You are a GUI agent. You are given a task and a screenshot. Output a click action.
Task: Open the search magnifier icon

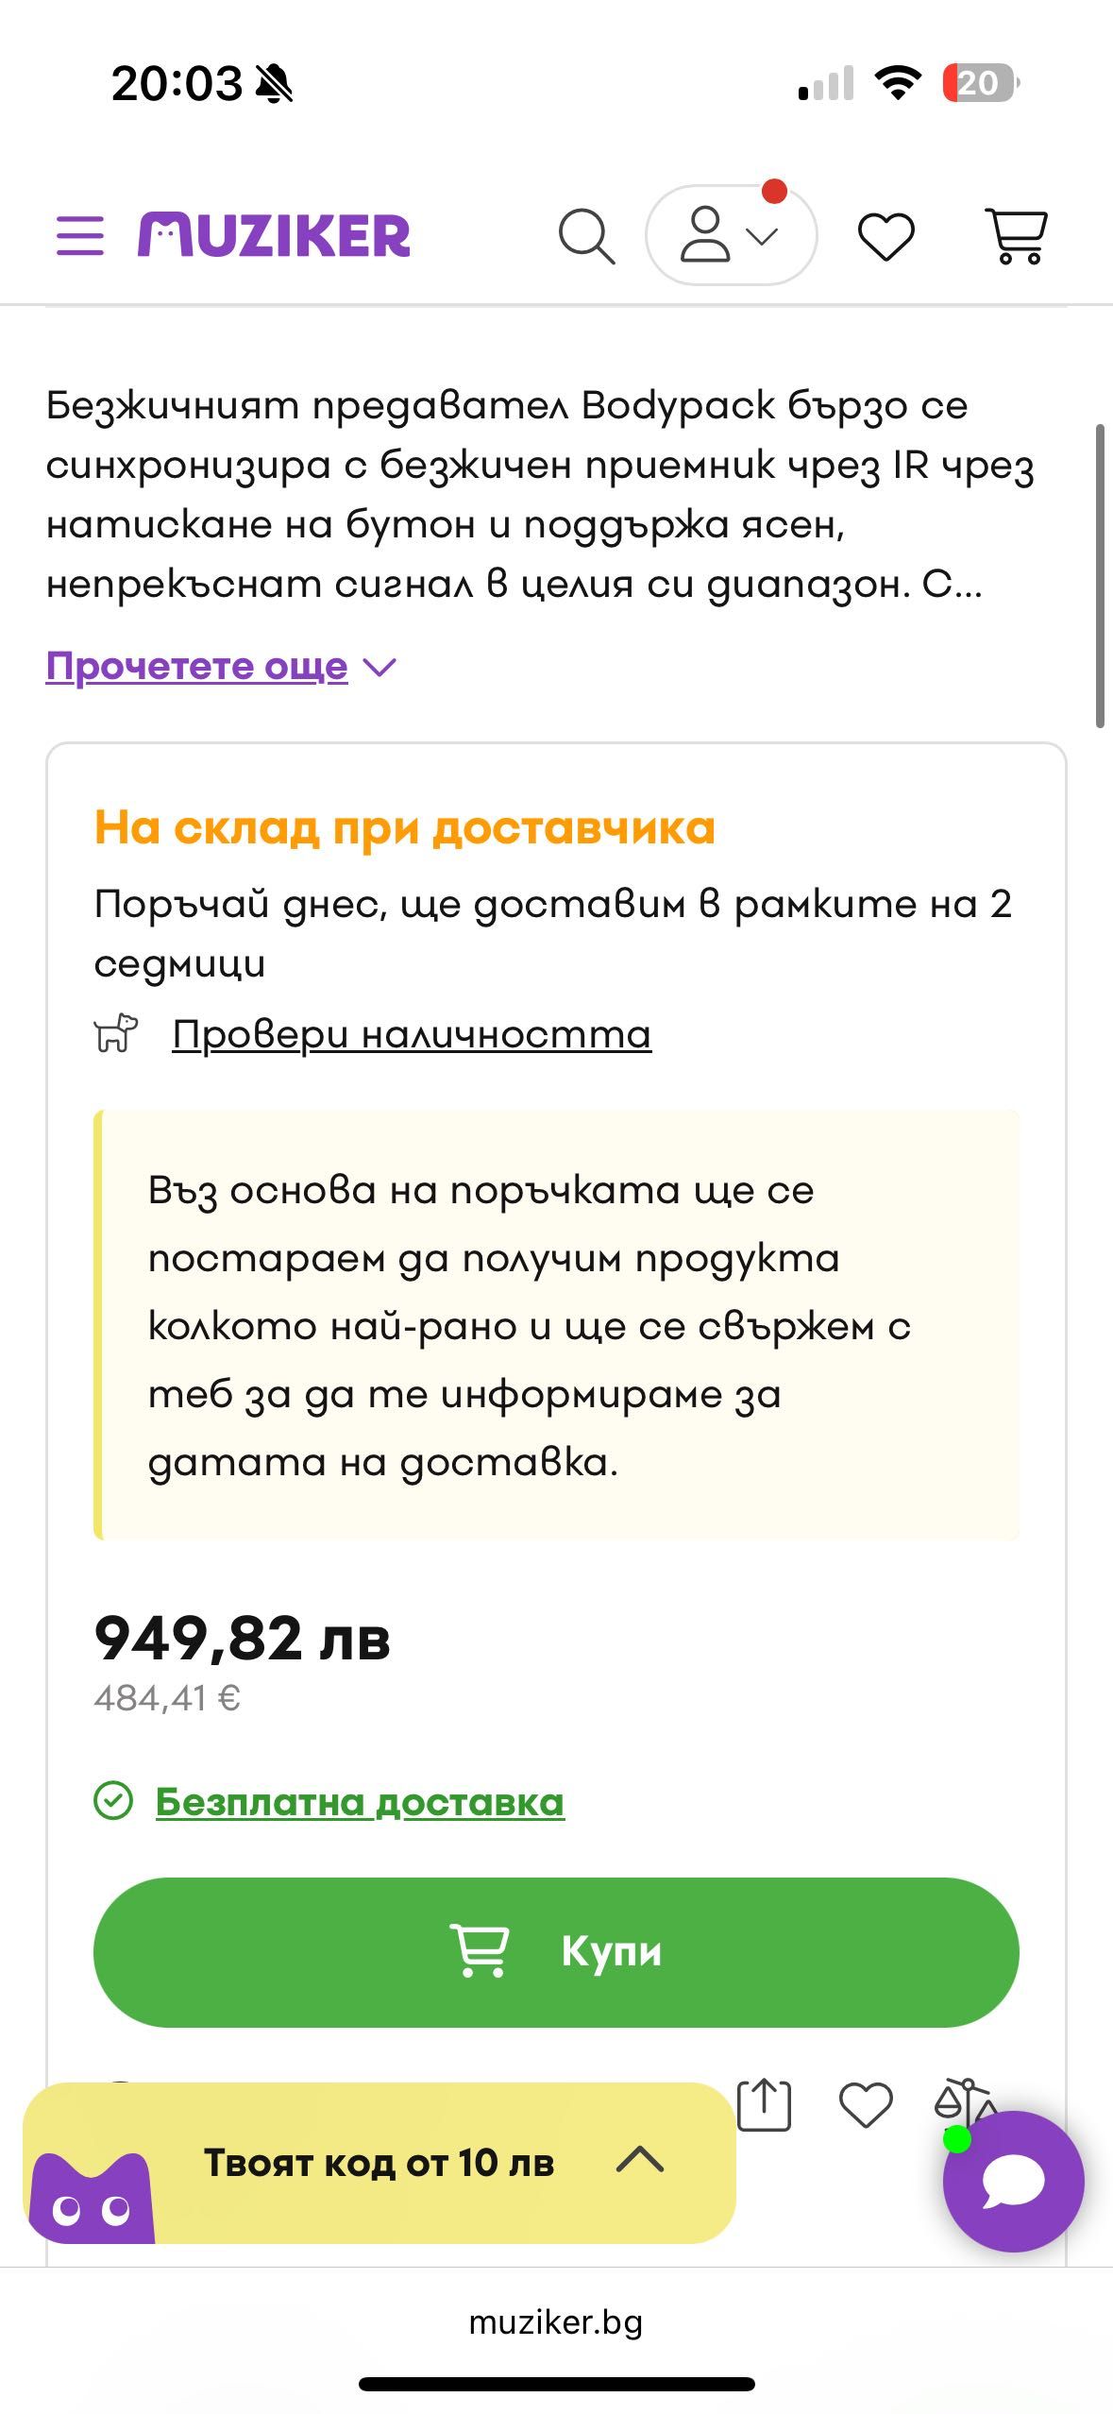click(586, 236)
